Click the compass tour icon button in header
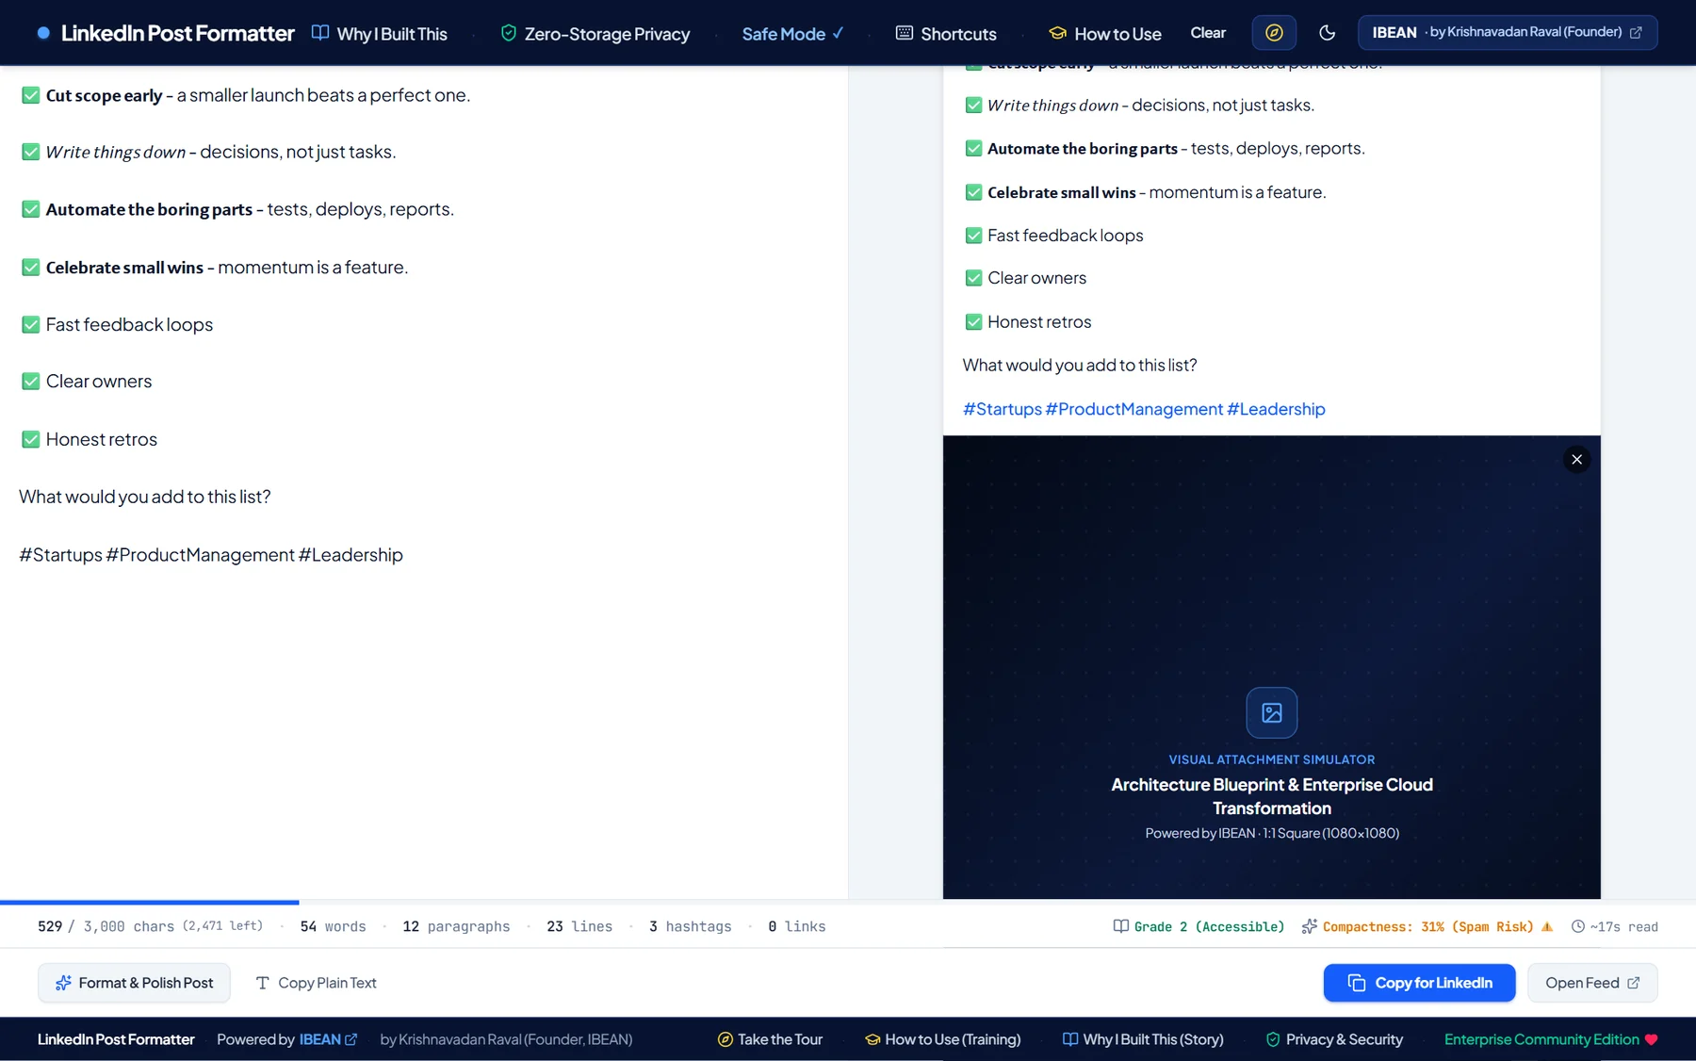The width and height of the screenshot is (1696, 1061). tap(1274, 33)
